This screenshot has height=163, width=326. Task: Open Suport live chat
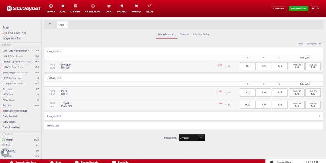[x=280, y=162]
